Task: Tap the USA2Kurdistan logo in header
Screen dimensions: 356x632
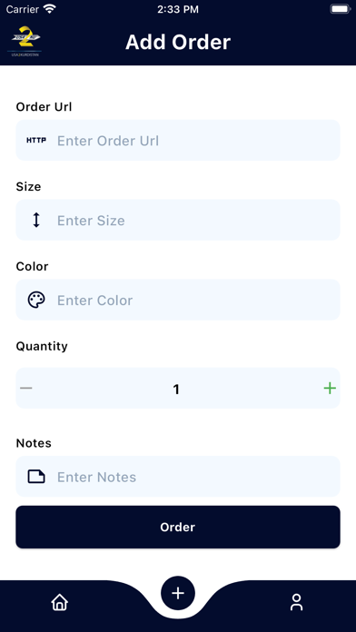Action: (25, 42)
